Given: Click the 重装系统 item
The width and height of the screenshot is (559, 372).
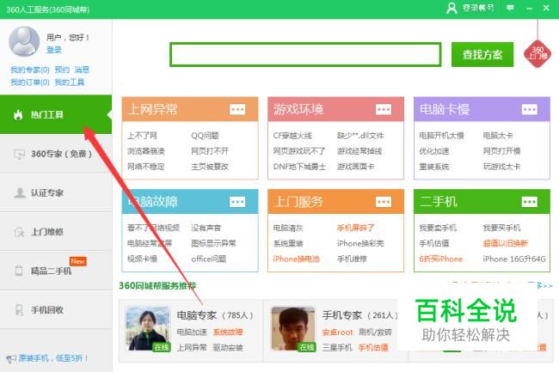Looking at the screenshot, I should tap(433, 167).
